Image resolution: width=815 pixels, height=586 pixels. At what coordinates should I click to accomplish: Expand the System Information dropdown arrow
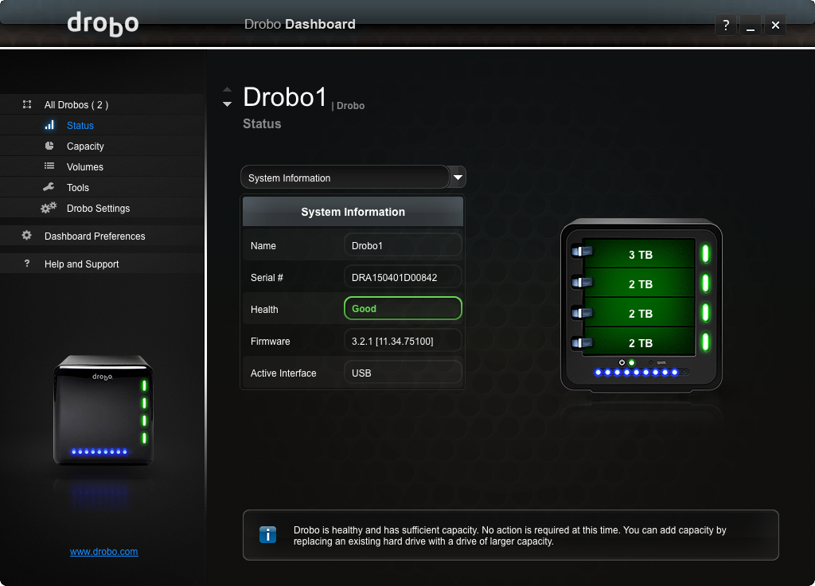(458, 177)
